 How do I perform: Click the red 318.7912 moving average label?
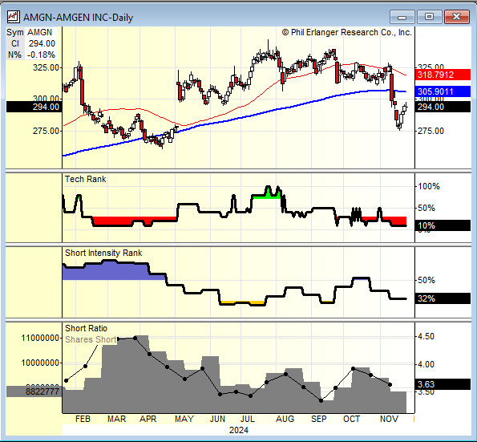click(443, 75)
